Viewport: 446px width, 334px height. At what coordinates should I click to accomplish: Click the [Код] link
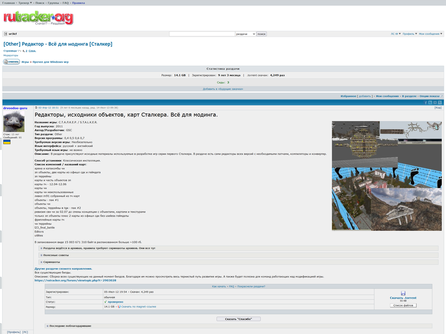click(438, 108)
